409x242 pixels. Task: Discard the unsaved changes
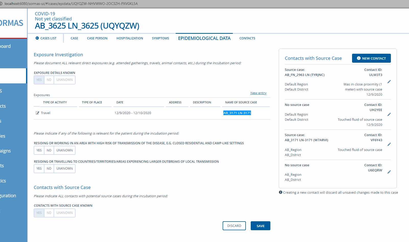coord(234,226)
